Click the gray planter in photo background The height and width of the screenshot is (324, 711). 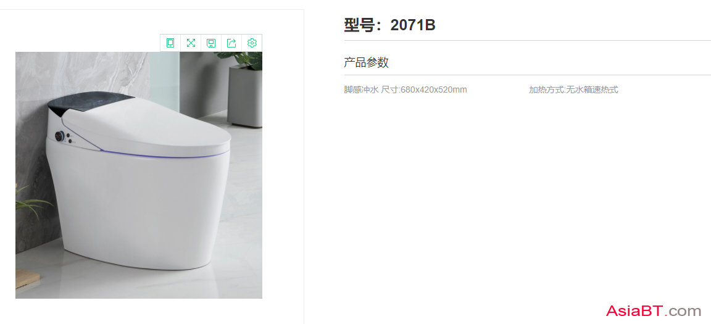(244, 96)
